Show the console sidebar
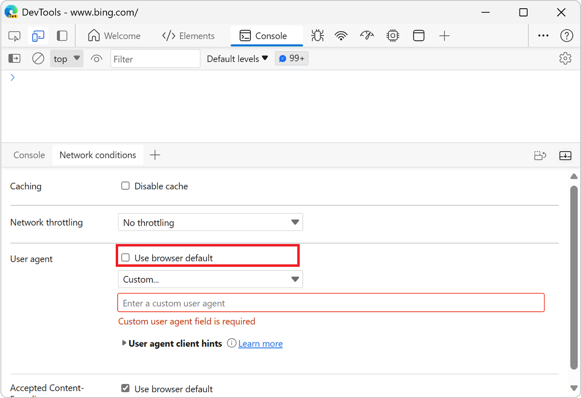This screenshot has height=398, width=581. click(15, 59)
